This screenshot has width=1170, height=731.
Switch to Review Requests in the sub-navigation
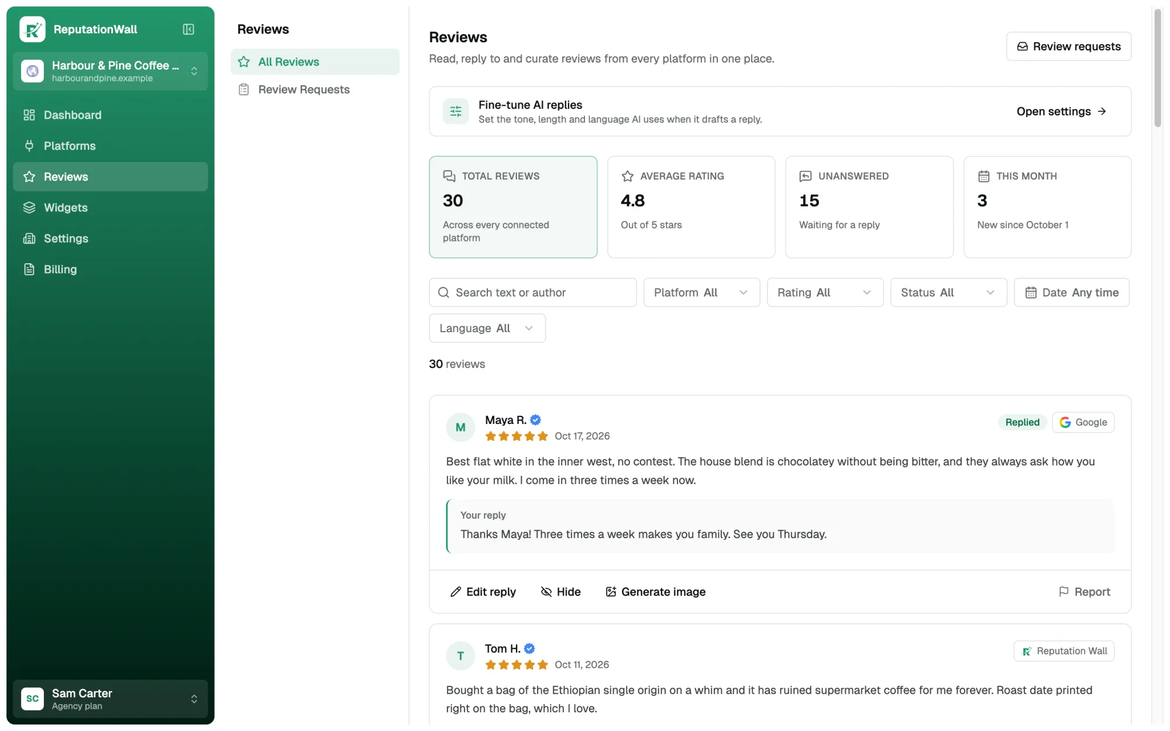pyautogui.click(x=315, y=89)
